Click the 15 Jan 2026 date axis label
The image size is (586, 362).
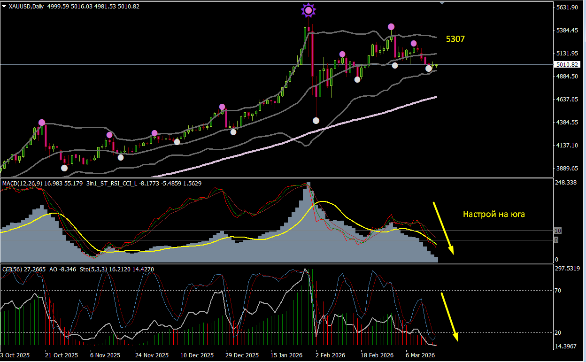pos(286,355)
